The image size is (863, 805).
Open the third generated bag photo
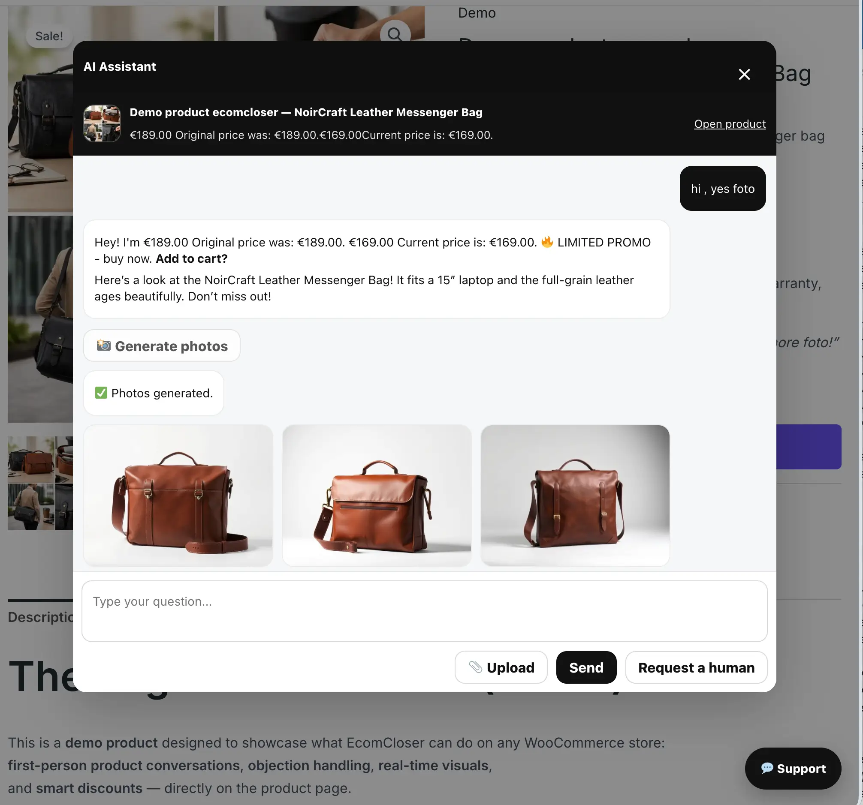(575, 496)
